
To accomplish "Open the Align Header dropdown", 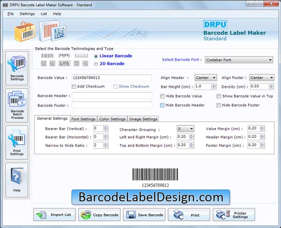I will pyautogui.click(x=206, y=78).
